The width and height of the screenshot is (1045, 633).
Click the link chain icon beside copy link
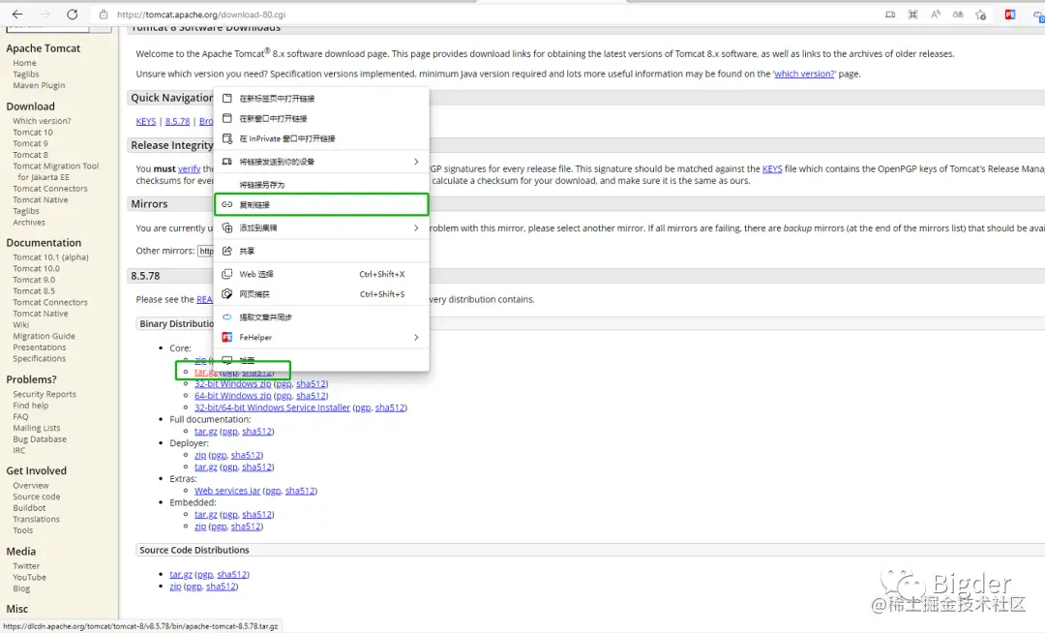click(227, 204)
